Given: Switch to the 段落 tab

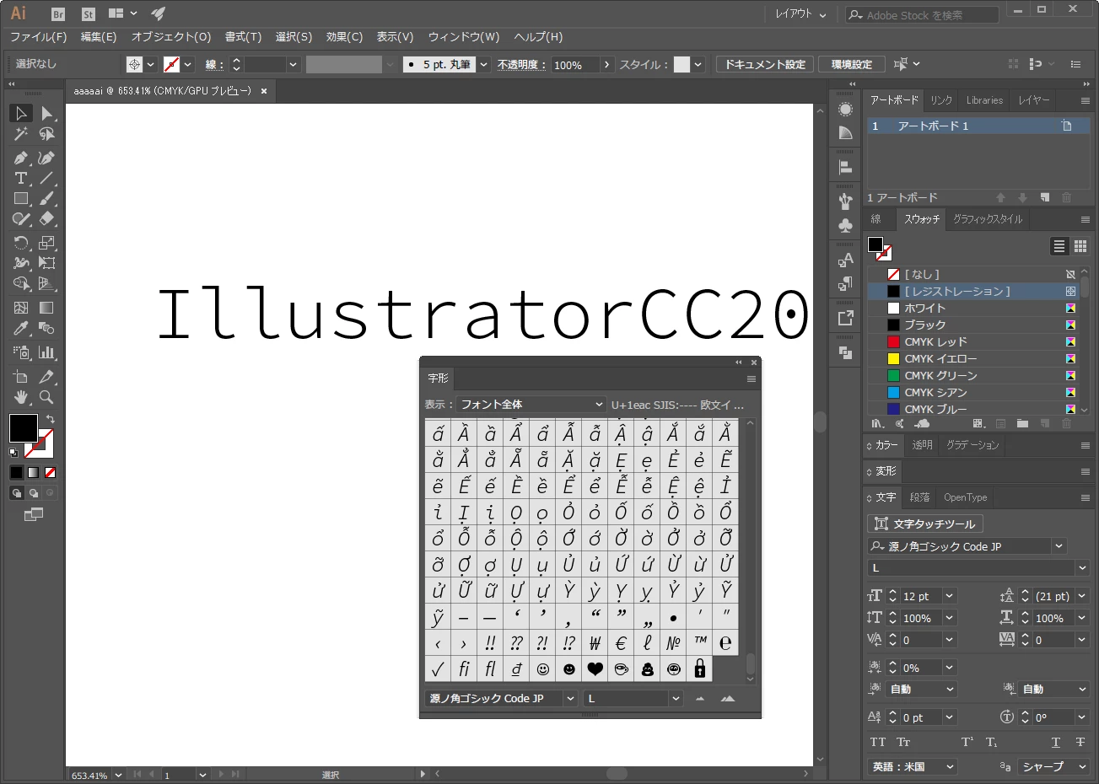Looking at the screenshot, I should [919, 497].
